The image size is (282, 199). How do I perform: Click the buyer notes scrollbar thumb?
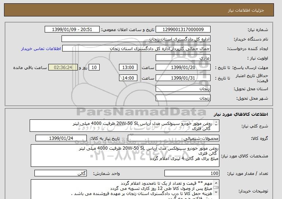point(216,187)
